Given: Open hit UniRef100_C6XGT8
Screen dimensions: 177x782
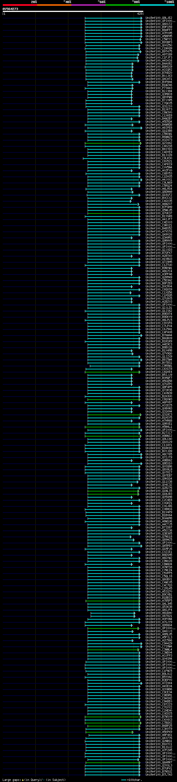Looking at the screenshot, I should [x=158, y=369].
